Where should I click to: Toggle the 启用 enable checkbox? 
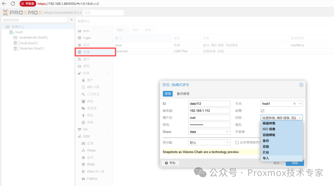point(263,111)
